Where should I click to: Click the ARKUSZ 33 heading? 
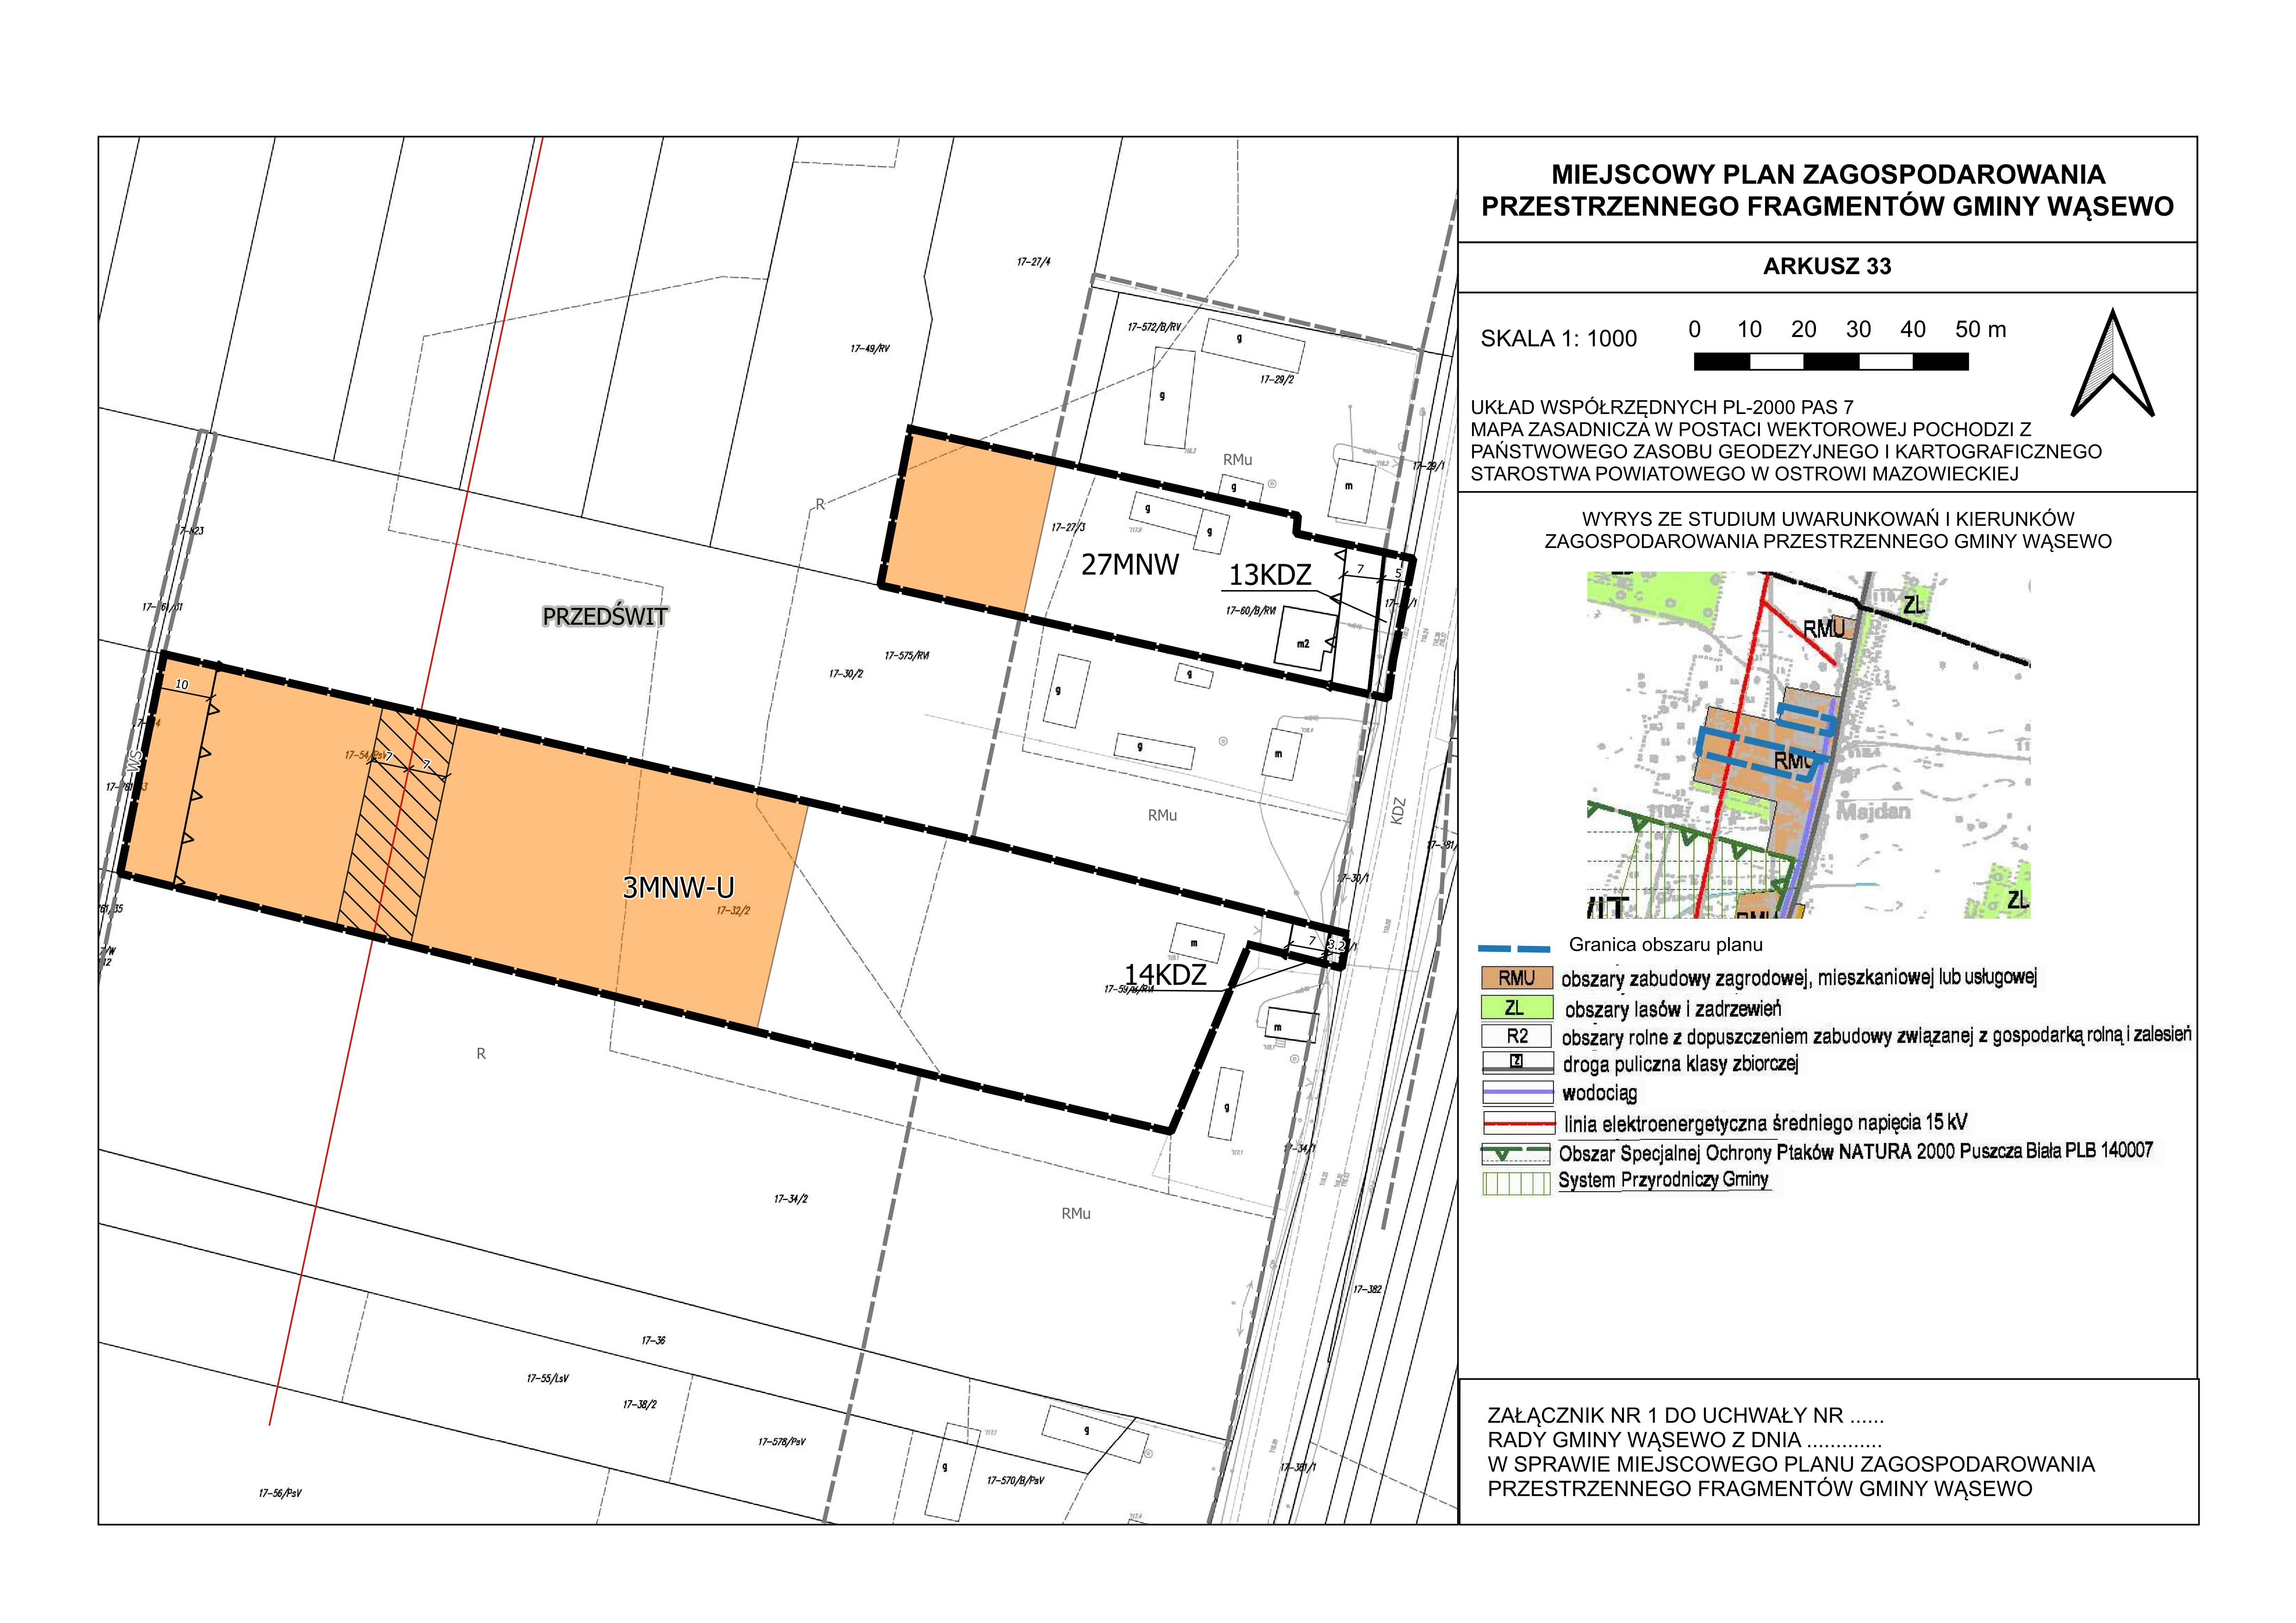tap(1826, 266)
